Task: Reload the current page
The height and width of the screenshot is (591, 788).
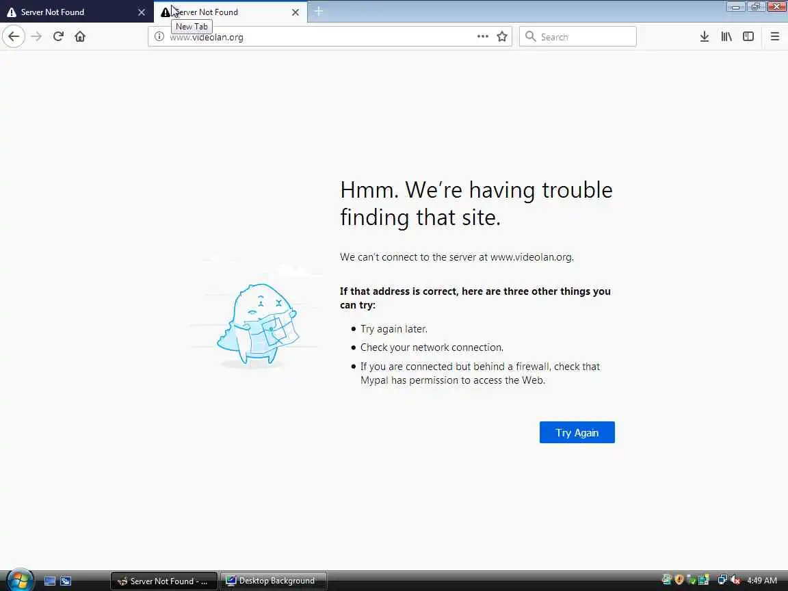Action: pos(58,36)
